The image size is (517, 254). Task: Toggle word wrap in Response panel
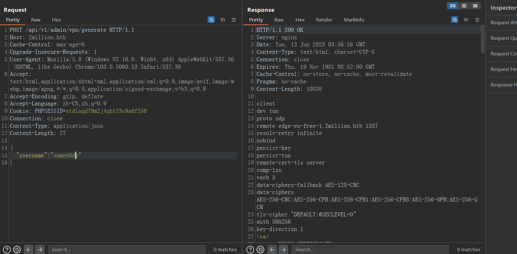[x=454, y=20]
